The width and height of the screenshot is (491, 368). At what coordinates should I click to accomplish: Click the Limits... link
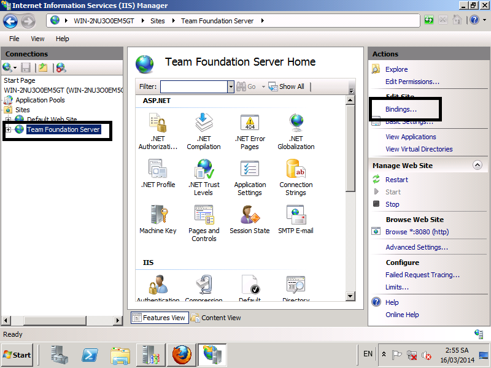pyautogui.click(x=396, y=287)
